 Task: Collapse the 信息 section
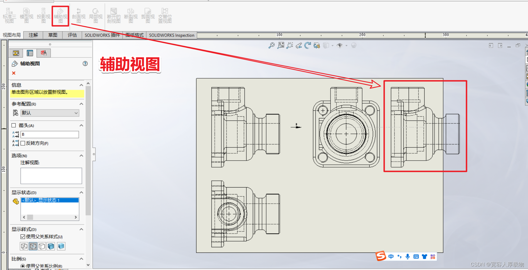coord(81,85)
